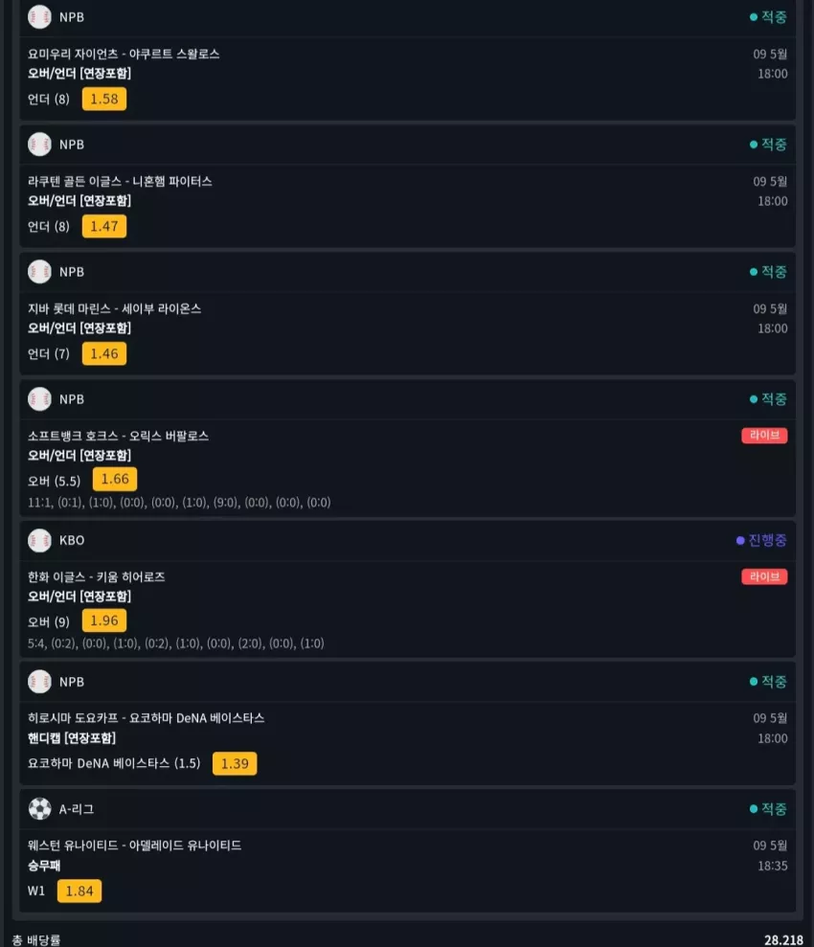The image size is (814, 947).
Task: Click the 라이브 badge on the SoftBank Hawks match
Action: point(764,436)
